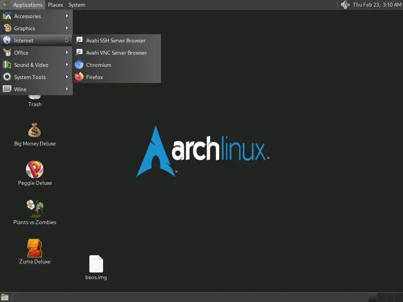Select the Peggle Deluxe desktop icon
Image resolution: width=403 pixels, height=302 pixels.
35,169
